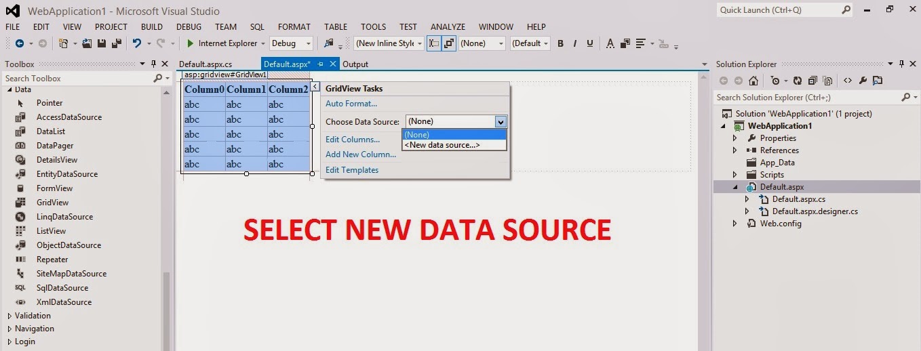Undo the last action from the toolbar
This screenshot has width=921, height=351.
click(137, 43)
